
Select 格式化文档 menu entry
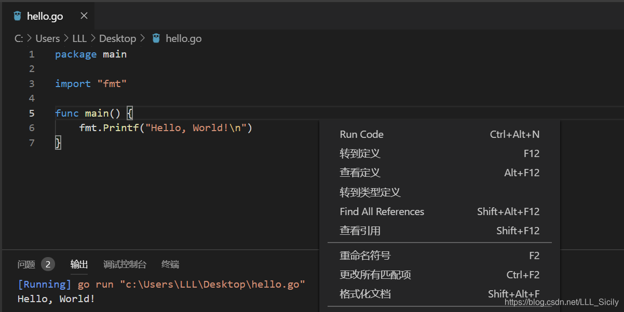(x=440, y=294)
